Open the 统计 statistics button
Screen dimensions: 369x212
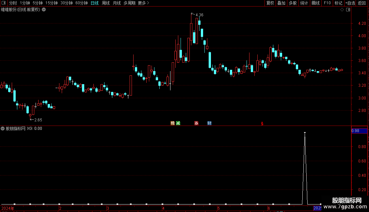pyautogui.click(x=304, y=3)
